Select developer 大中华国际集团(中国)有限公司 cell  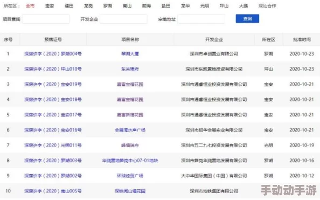click(214, 176)
